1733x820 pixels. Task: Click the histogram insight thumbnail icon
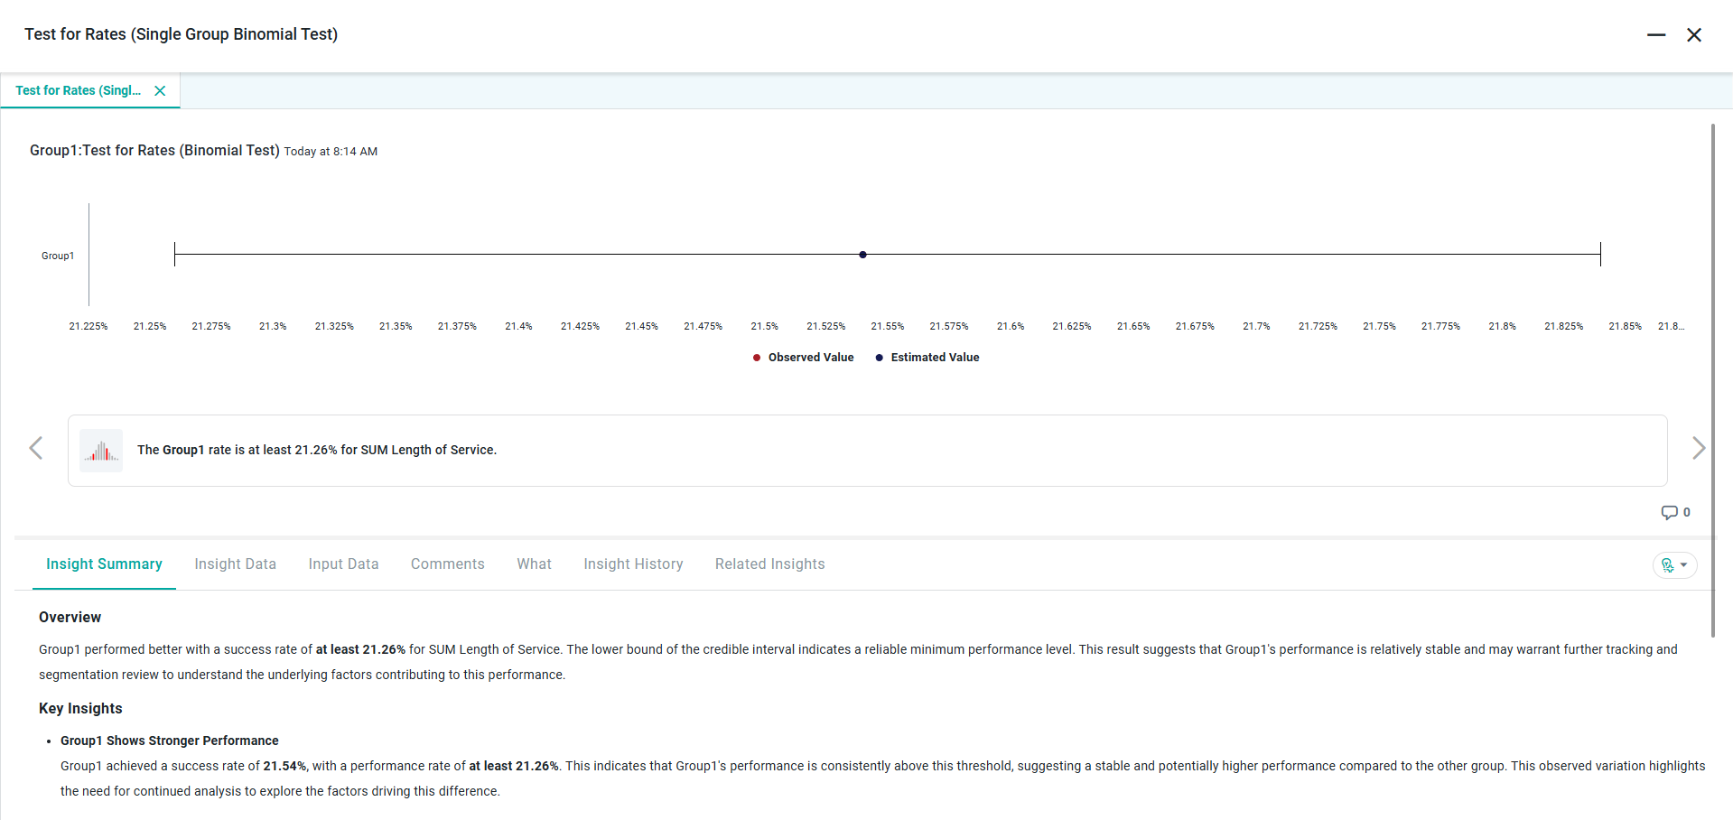[101, 450]
